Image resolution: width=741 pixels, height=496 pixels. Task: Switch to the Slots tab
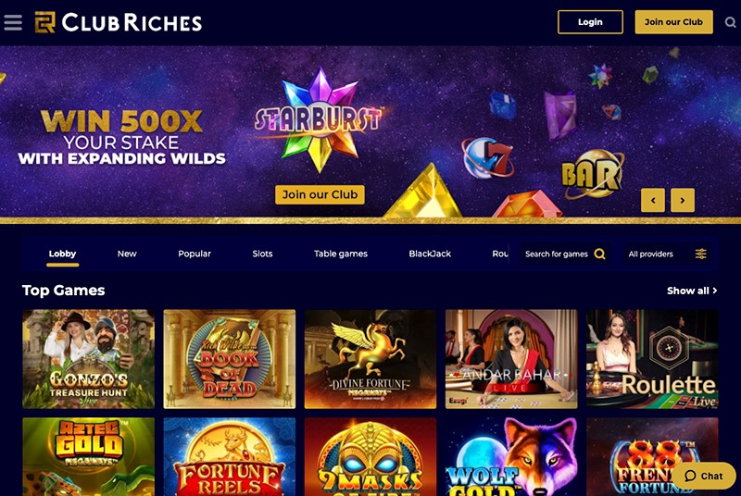click(x=262, y=254)
